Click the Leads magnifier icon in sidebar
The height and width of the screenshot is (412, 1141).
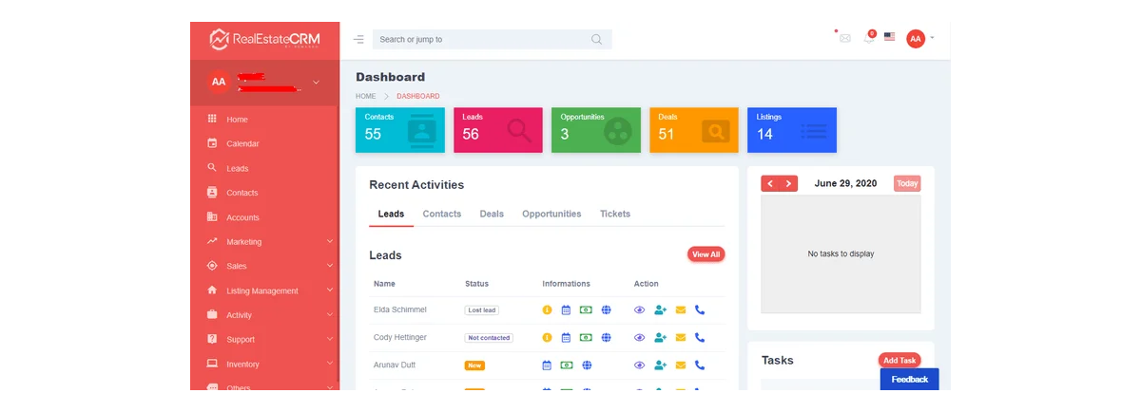tap(212, 168)
